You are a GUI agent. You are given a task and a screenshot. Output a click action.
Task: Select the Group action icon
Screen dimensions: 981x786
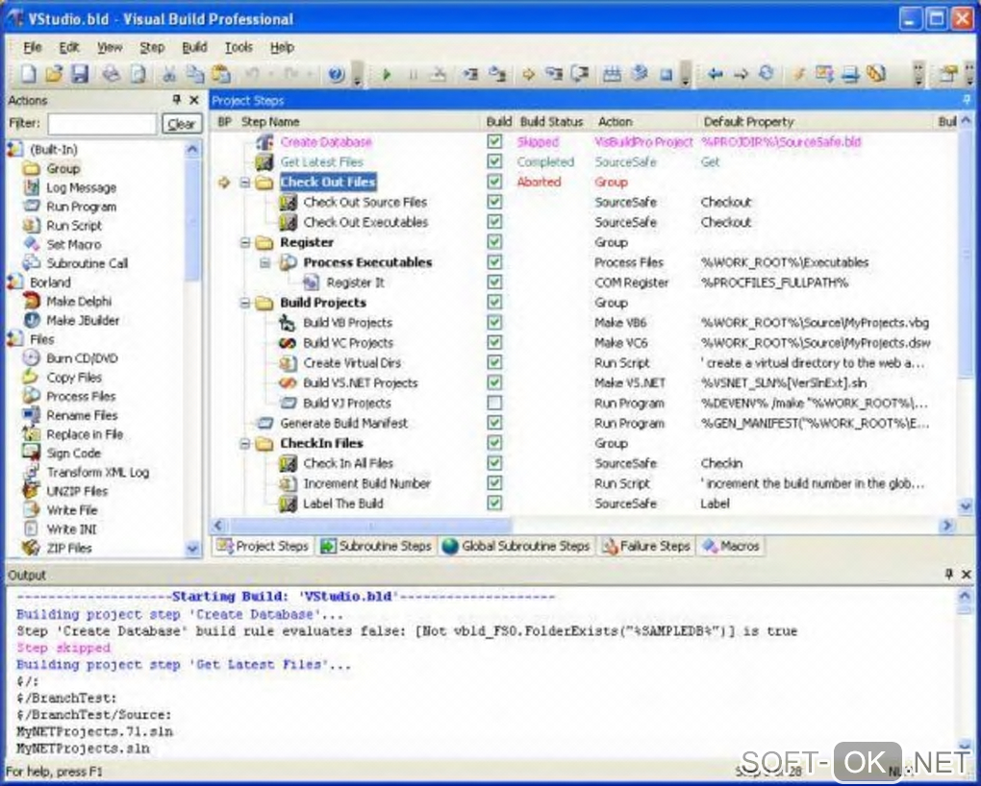pos(31,168)
